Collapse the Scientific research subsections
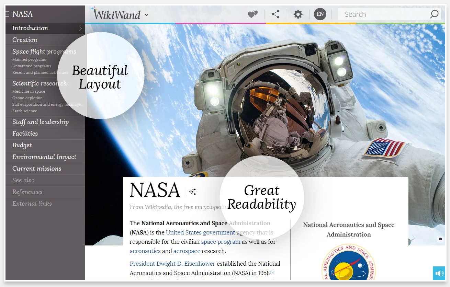 pos(39,83)
